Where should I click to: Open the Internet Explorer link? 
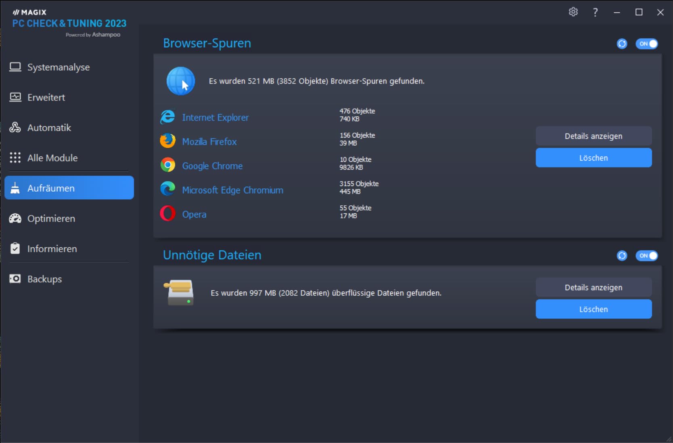tap(215, 117)
